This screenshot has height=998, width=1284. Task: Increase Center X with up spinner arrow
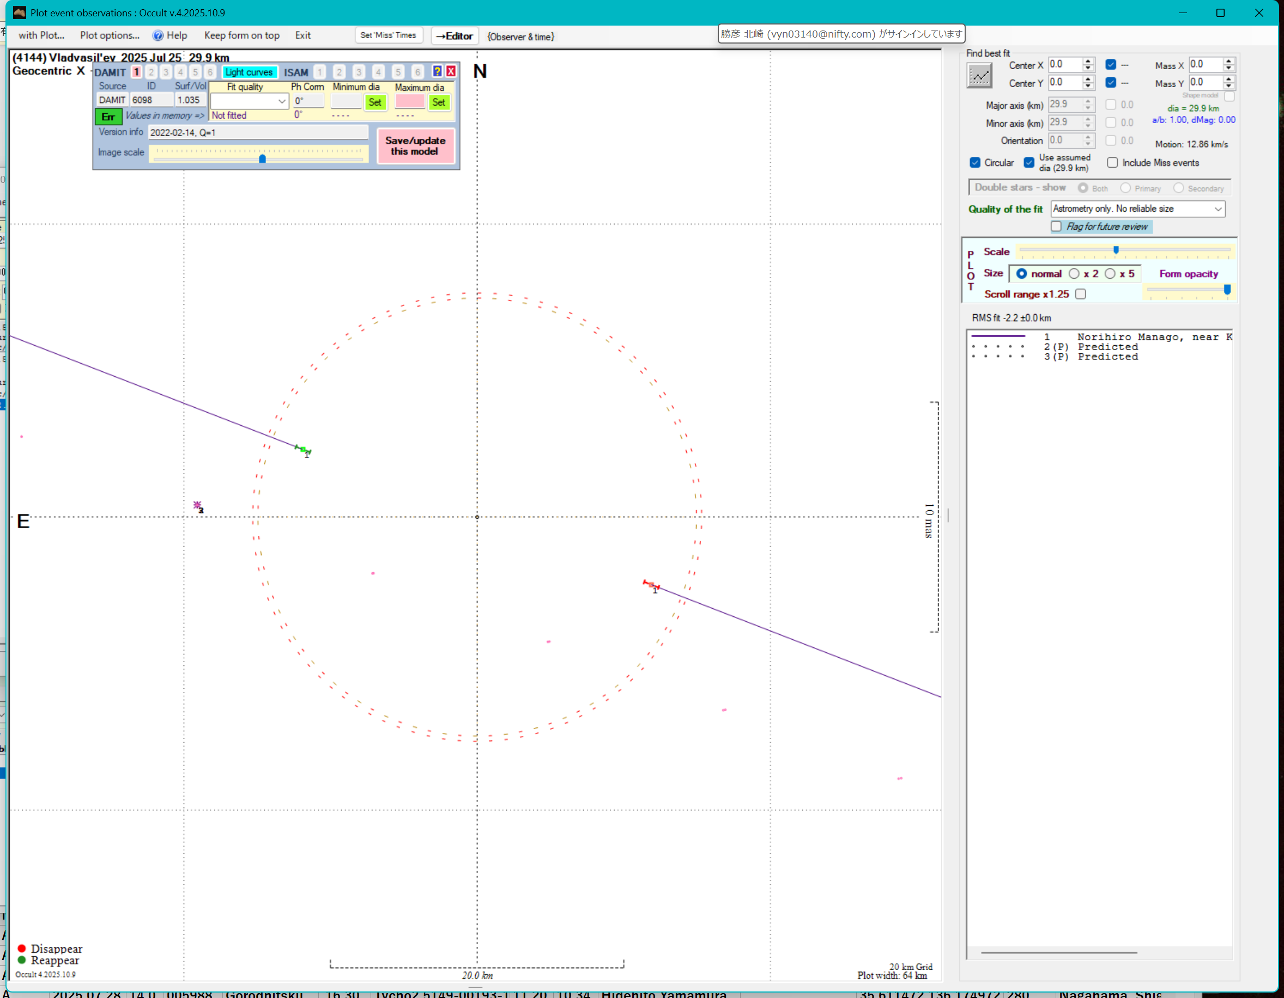[x=1088, y=60]
